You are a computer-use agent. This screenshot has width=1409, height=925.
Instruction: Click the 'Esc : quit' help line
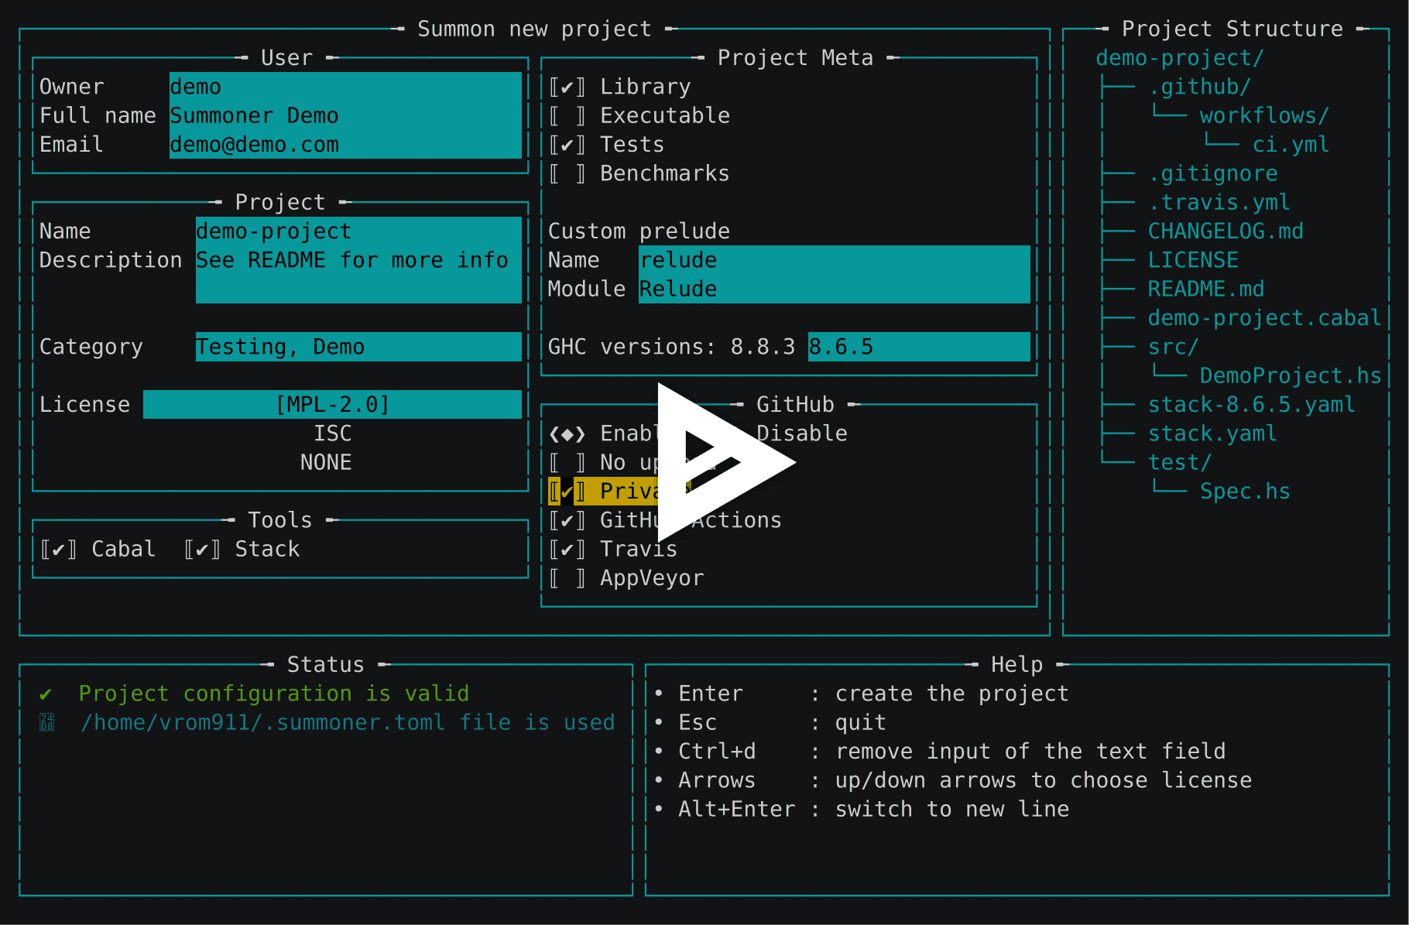(770, 723)
